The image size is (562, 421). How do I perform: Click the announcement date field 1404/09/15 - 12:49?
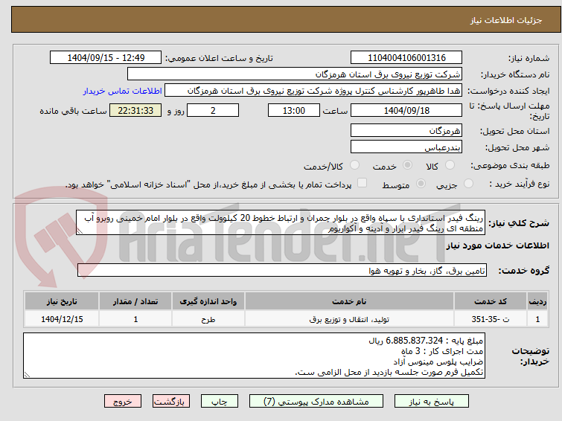(x=106, y=58)
